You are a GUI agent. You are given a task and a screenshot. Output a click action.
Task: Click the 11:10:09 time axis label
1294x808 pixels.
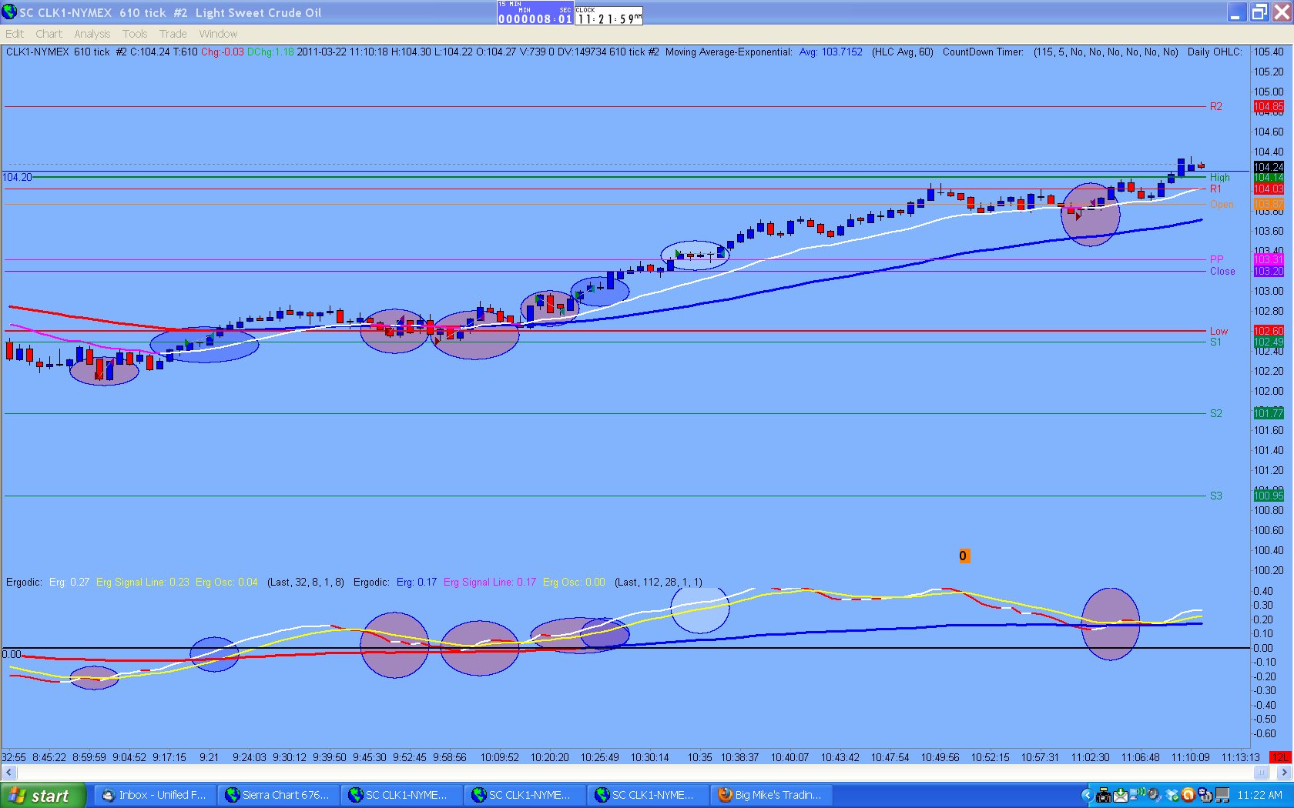click(1191, 757)
